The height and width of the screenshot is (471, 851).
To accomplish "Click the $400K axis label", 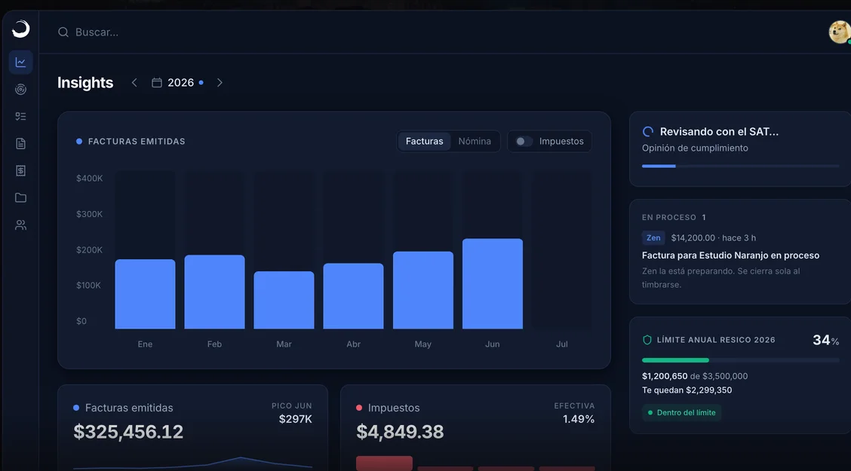I will pyautogui.click(x=90, y=179).
